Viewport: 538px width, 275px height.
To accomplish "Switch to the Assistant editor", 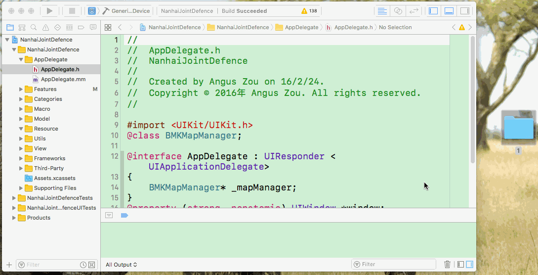I will [x=398, y=11].
